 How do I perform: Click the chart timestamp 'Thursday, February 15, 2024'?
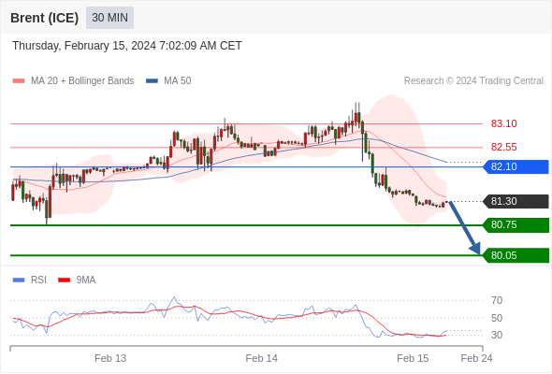click(84, 46)
